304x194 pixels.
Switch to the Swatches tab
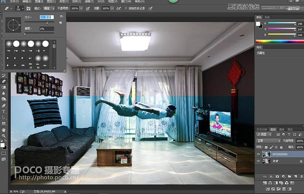click(x=267, y=17)
